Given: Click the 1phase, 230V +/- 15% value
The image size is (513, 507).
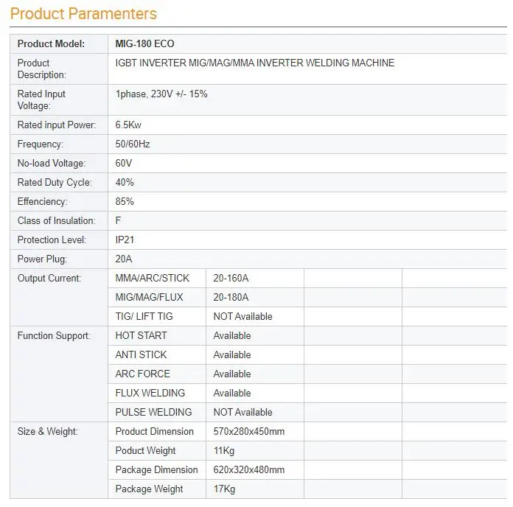Looking at the screenshot, I should (x=161, y=94).
